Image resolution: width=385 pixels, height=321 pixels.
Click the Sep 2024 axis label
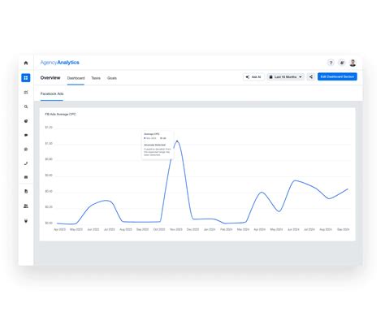point(343,229)
